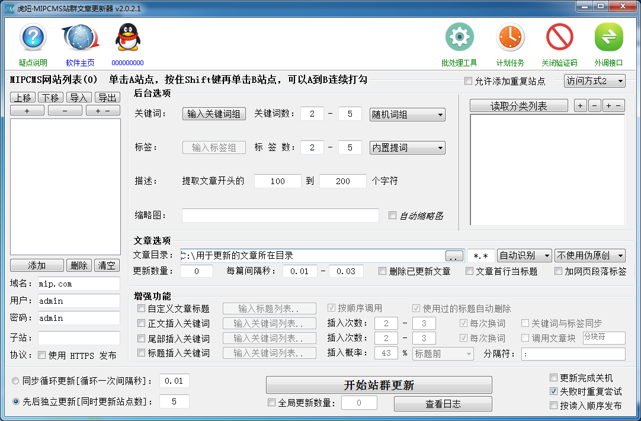The height and width of the screenshot is (421, 641).
Task: Click the 导出 export button
Action: (x=107, y=97)
